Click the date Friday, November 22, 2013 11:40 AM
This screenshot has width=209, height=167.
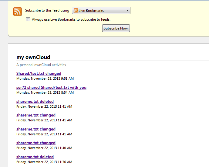tap(44, 148)
